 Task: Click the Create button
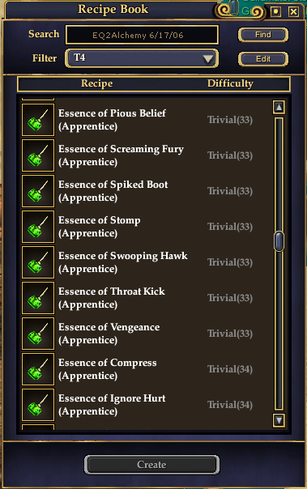tap(151, 465)
